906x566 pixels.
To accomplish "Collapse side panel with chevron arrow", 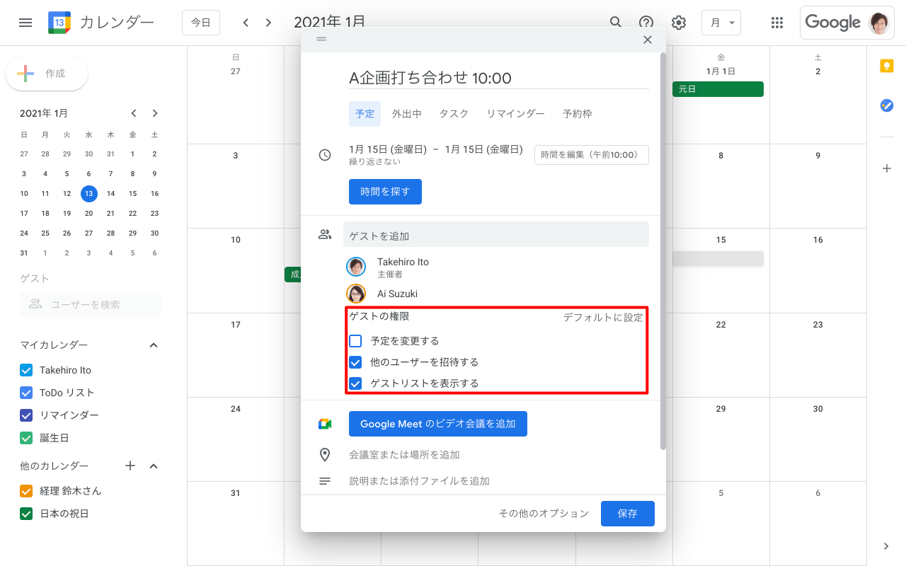I will click(x=886, y=546).
